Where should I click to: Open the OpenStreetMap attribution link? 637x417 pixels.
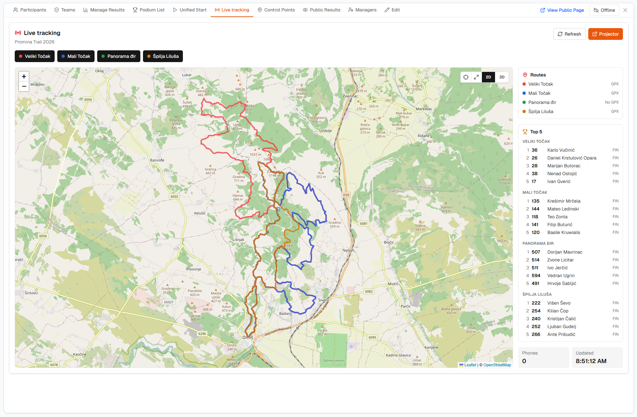tap(497, 365)
